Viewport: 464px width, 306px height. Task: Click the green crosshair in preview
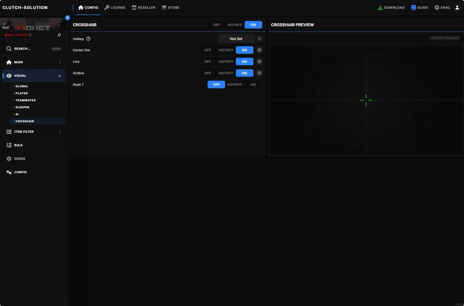pos(366,100)
